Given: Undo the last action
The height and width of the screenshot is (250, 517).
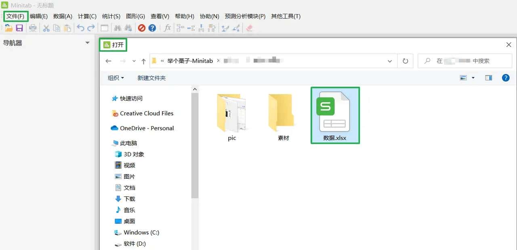Looking at the screenshot, I should coord(80,28).
